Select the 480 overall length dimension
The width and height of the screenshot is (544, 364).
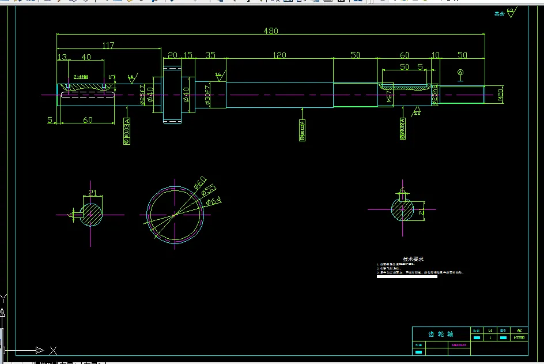(x=271, y=31)
